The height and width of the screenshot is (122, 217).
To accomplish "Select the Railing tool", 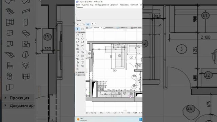I will click(x=83, y=45).
